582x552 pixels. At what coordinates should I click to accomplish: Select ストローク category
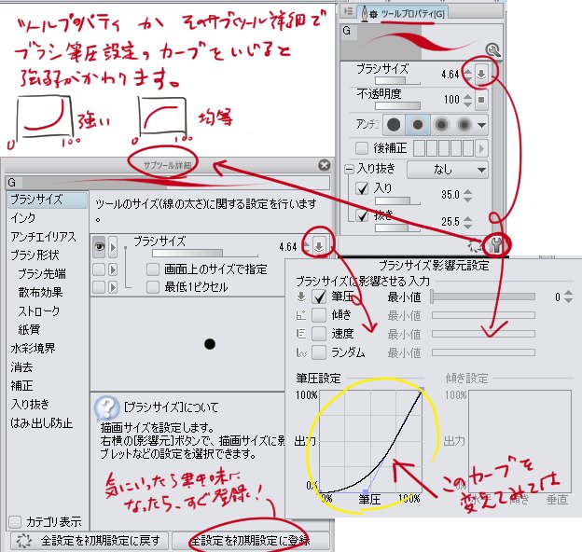tap(38, 310)
